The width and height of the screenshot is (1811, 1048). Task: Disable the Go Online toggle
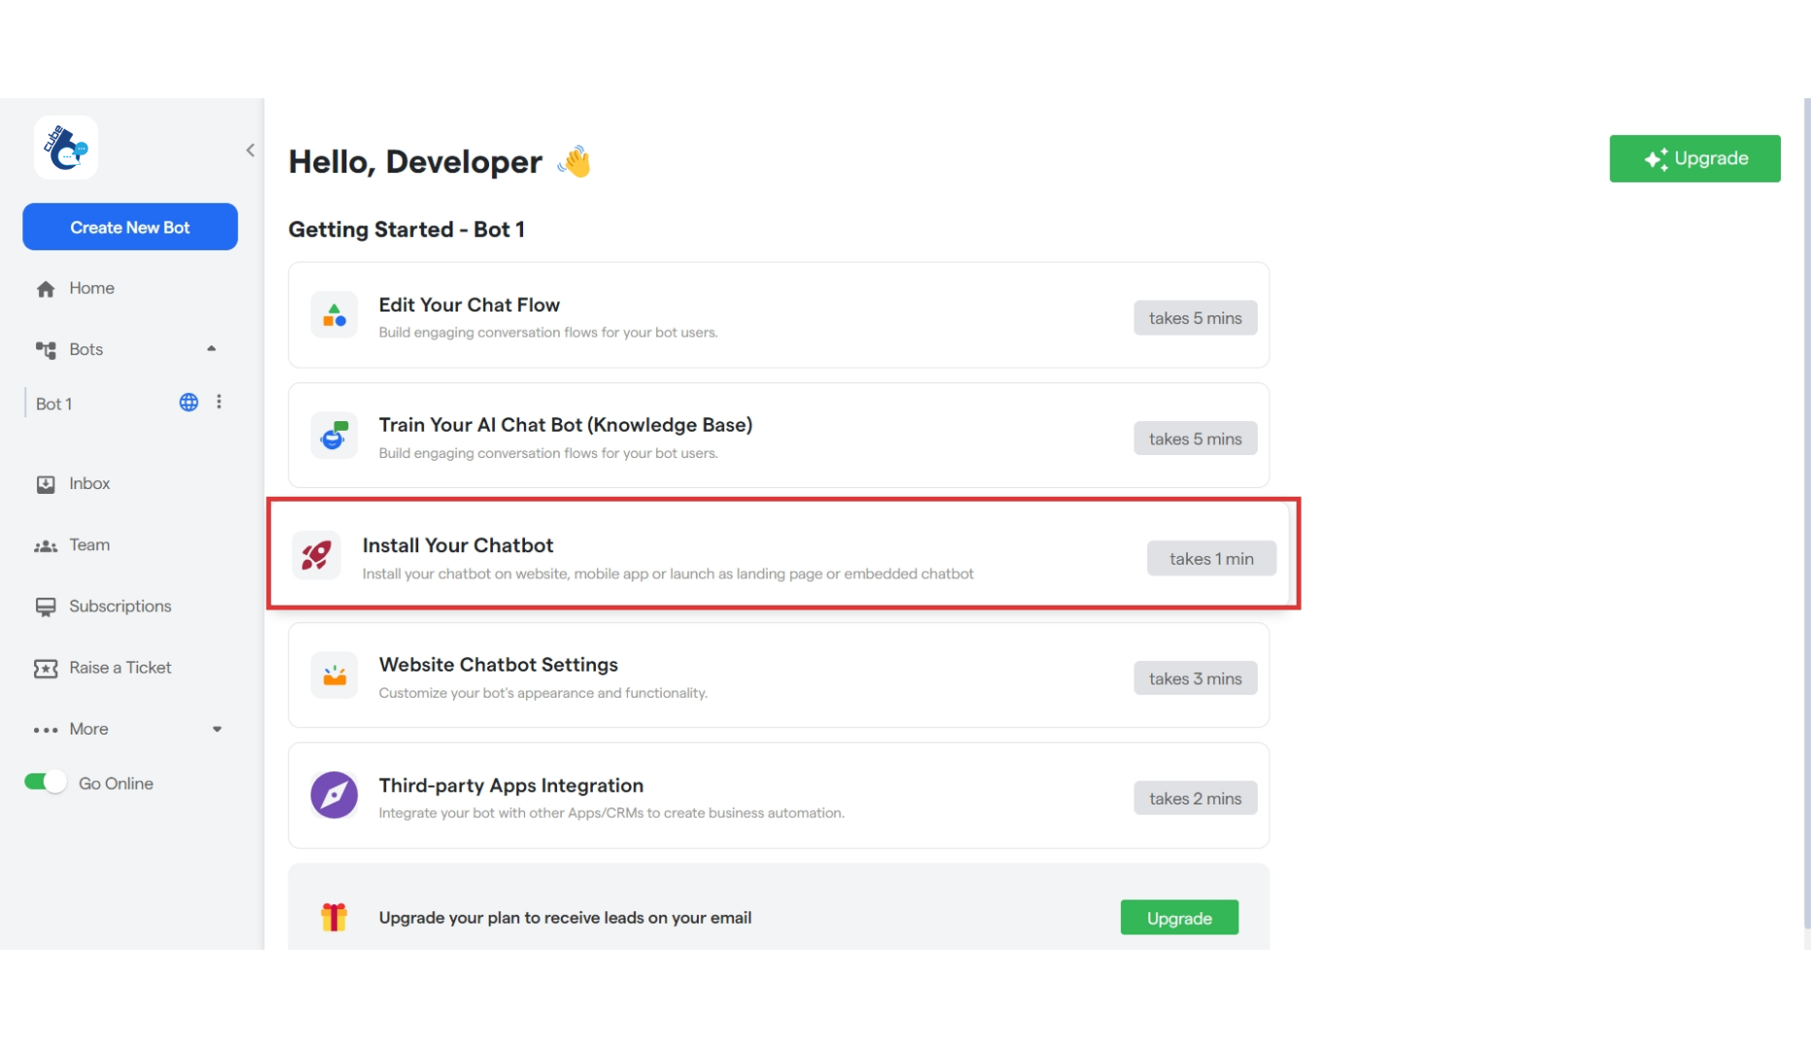pos(44,782)
